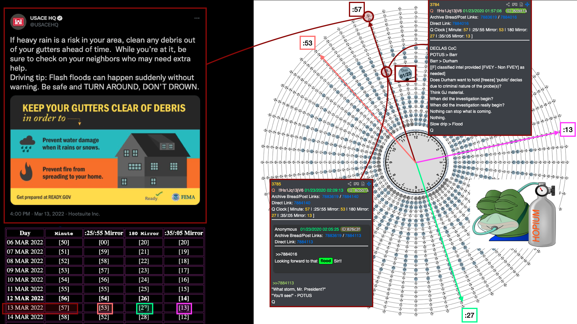Click the green >>7884113 quote reference

[283, 283]
